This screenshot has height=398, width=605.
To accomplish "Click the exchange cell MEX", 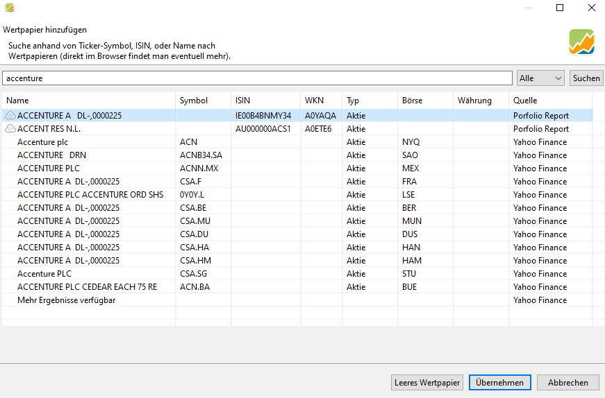I will coord(410,168).
